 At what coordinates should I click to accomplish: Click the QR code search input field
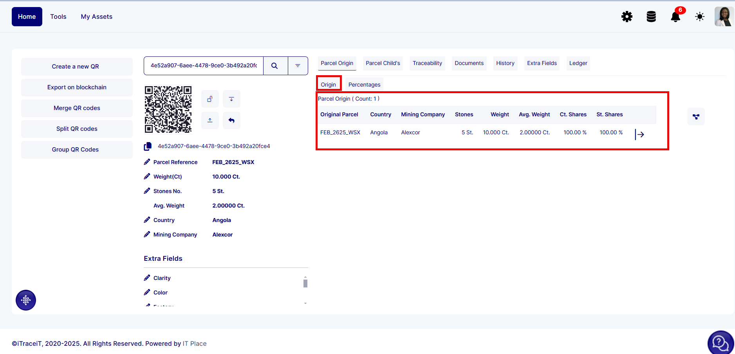204,66
